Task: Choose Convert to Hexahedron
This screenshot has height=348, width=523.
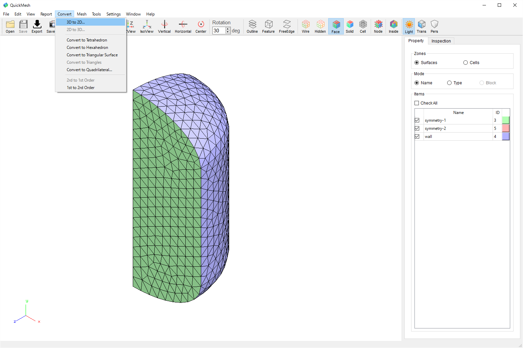Action: pyautogui.click(x=90, y=48)
